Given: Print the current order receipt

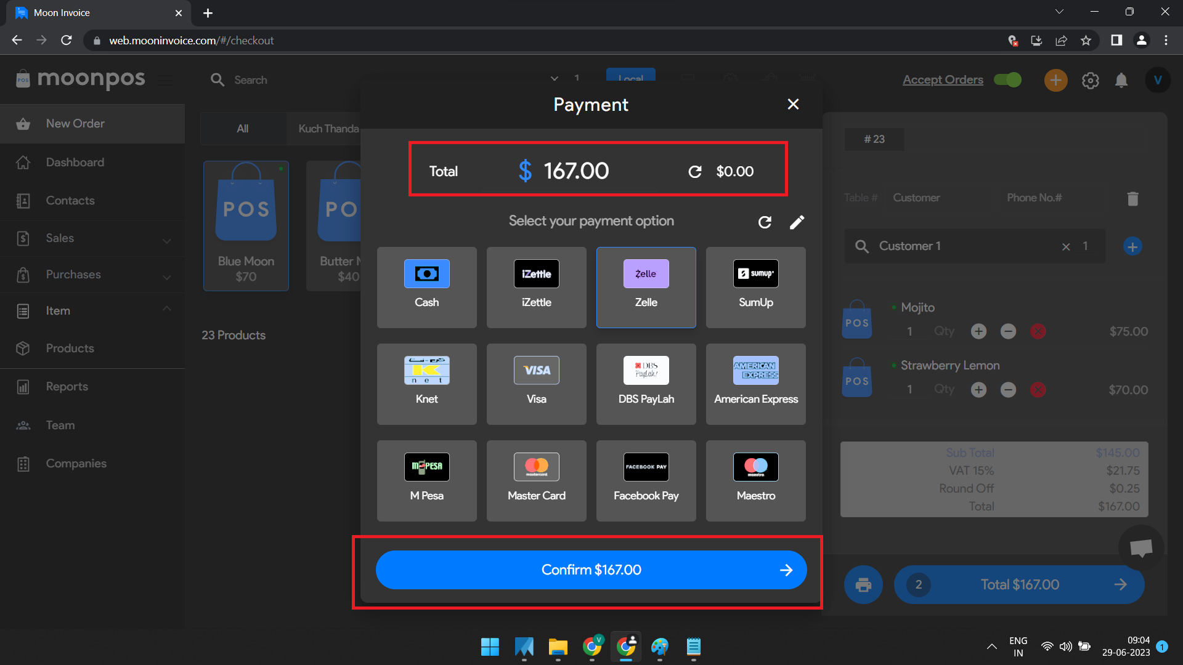Looking at the screenshot, I should point(863,584).
